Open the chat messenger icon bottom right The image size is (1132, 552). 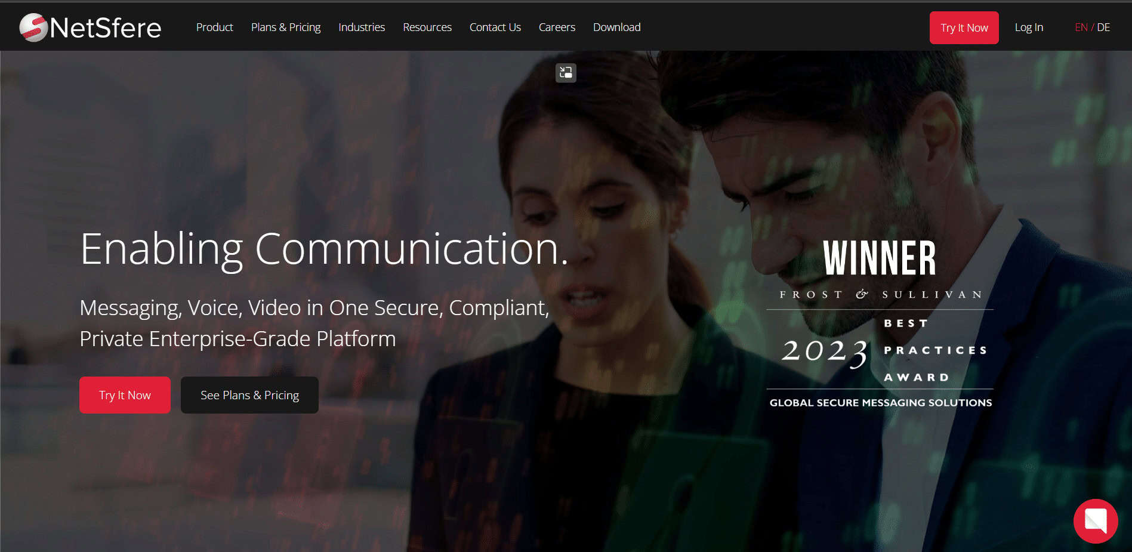[1096, 521]
